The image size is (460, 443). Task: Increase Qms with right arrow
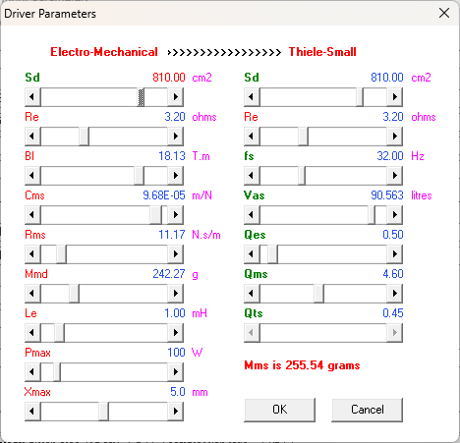pyautogui.click(x=395, y=294)
